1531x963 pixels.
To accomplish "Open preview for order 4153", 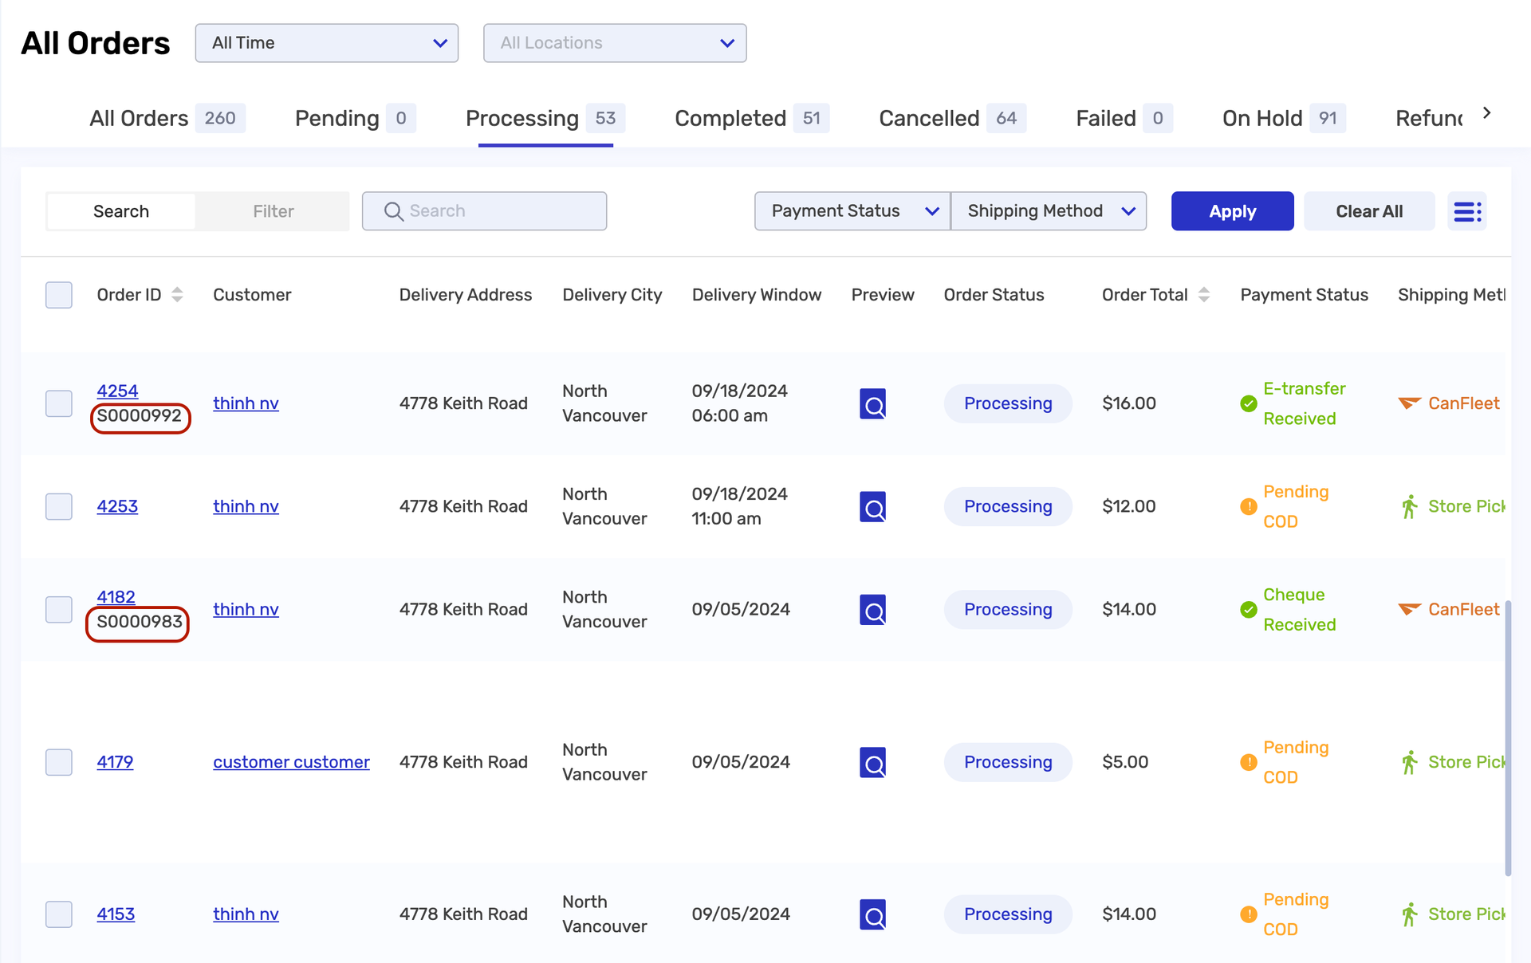I will coord(872,914).
